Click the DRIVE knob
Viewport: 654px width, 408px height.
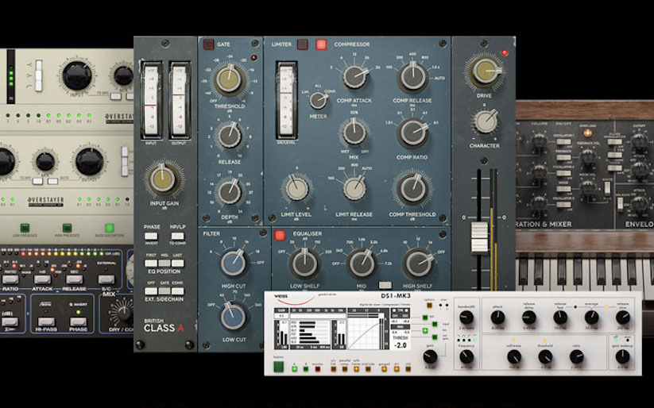point(485,71)
